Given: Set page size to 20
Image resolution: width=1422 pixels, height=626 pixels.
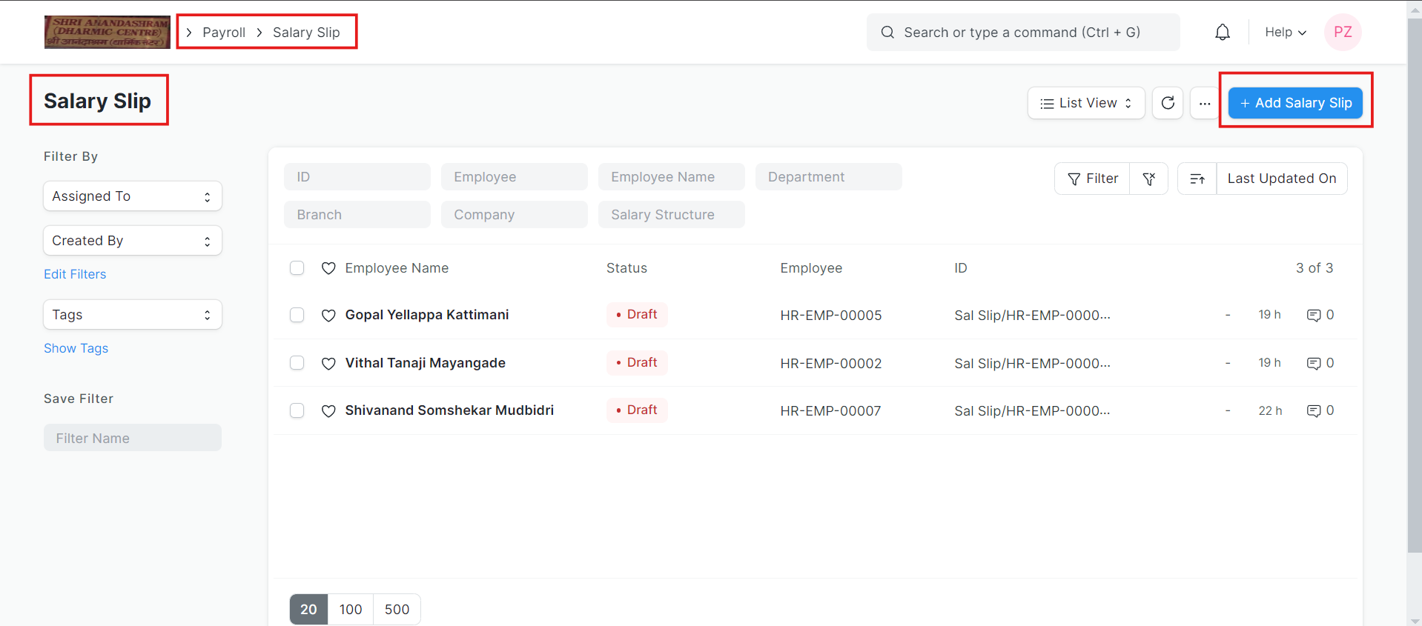Looking at the screenshot, I should pos(308,610).
